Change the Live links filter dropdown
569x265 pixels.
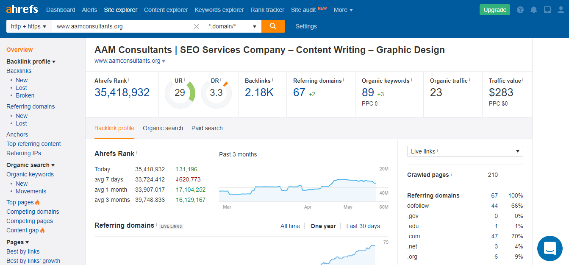[x=465, y=151]
